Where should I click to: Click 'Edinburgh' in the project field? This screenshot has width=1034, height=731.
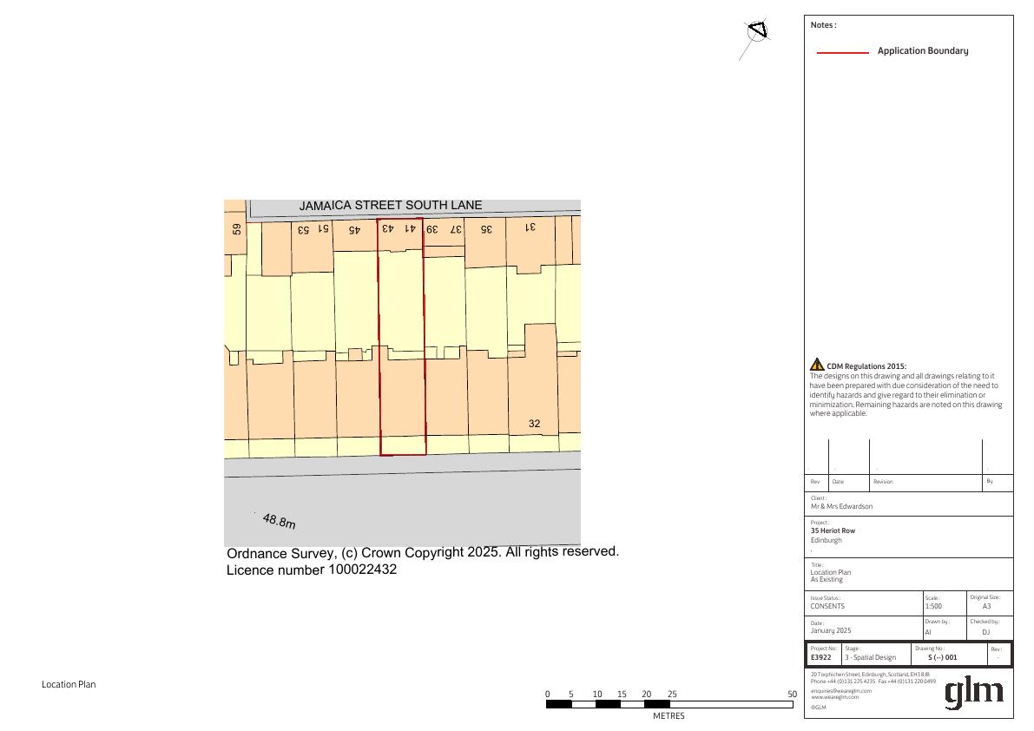pyautogui.click(x=827, y=540)
